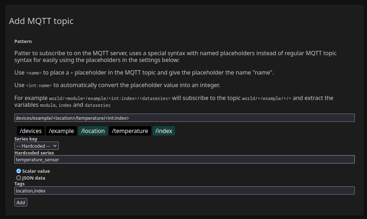
Task: Click the Add button
Action: coord(21,202)
